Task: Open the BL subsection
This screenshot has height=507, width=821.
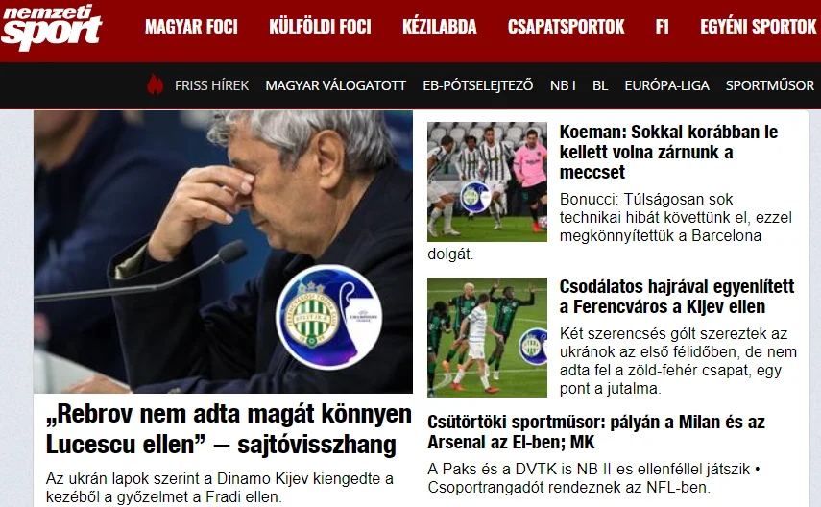Action: tap(600, 85)
